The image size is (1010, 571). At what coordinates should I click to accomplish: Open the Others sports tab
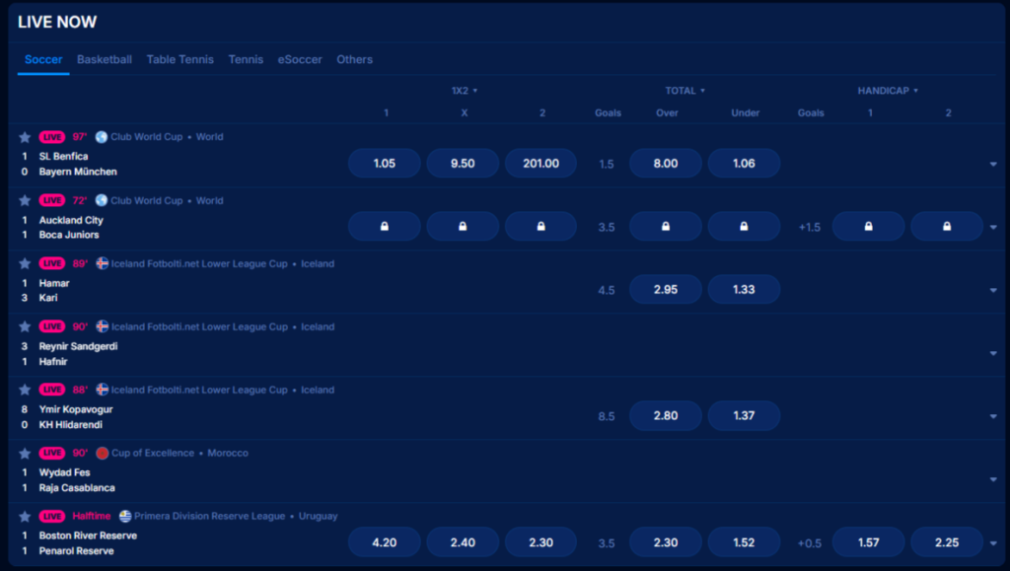pos(354,59)
